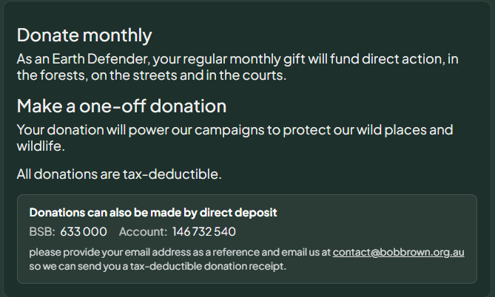Viewport: 495px width, 297px height.
Task: Click the contact@bobbrown.org.au email link
Action: pos(398,252)
